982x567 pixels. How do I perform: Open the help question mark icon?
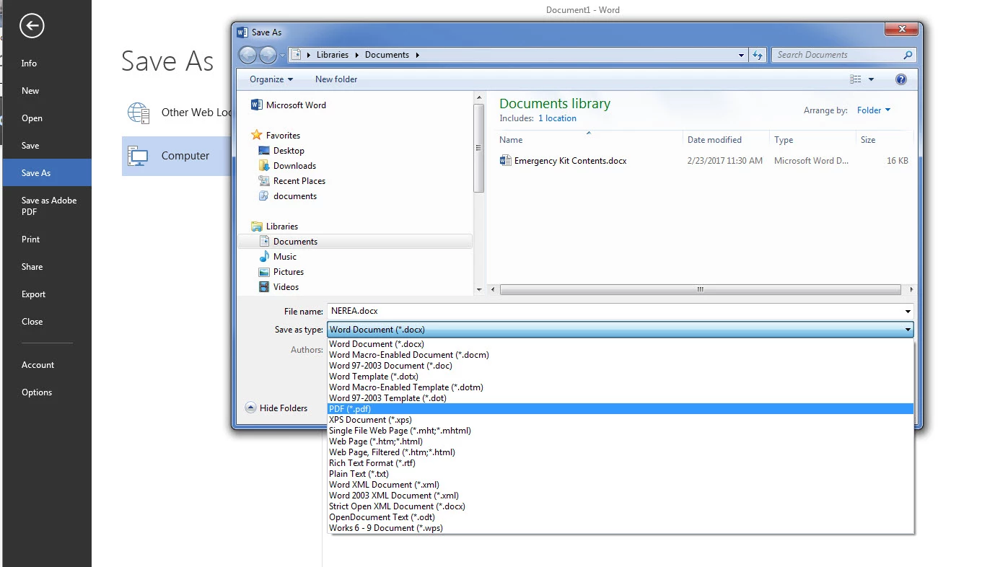click(x=900, y=79)
